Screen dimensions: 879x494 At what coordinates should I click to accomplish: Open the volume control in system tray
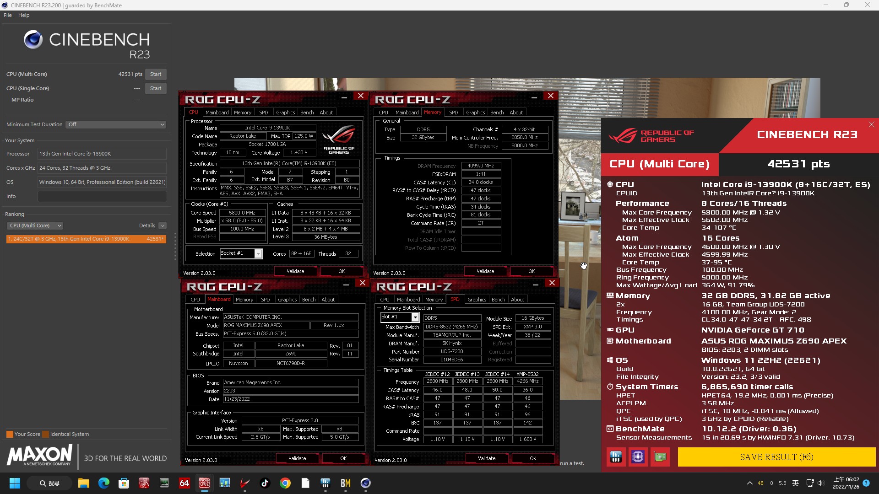820,483
